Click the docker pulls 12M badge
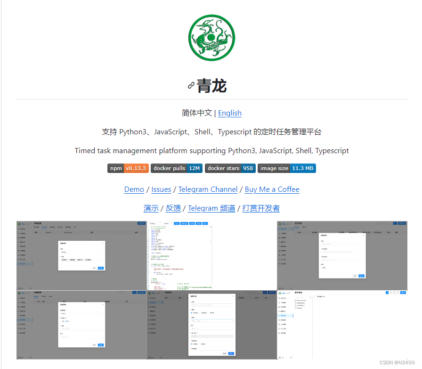This screenshot has width=422, height=369. pos(177,168)
